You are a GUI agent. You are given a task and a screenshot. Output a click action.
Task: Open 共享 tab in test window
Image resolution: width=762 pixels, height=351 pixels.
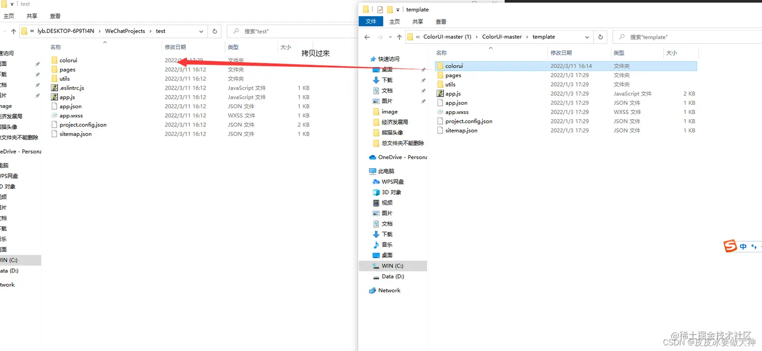coord(32,16)
